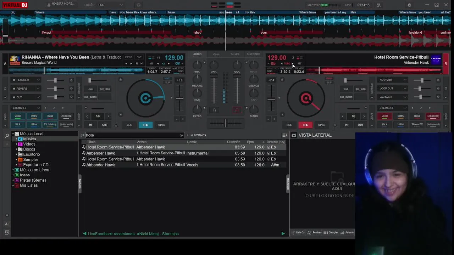
Task: Toggle the Vocal stem pad on deck A
Action: tap(18, 116)
